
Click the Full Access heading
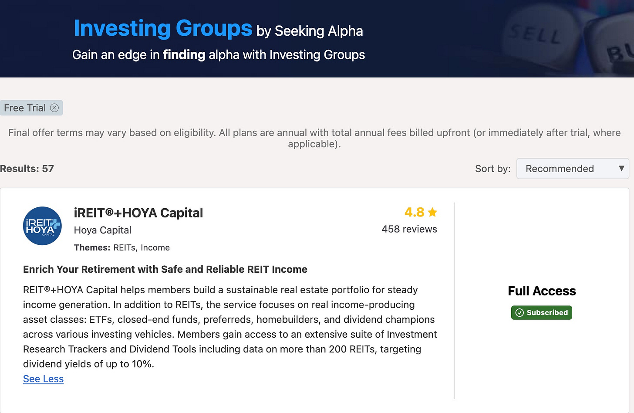coord(542,291)
